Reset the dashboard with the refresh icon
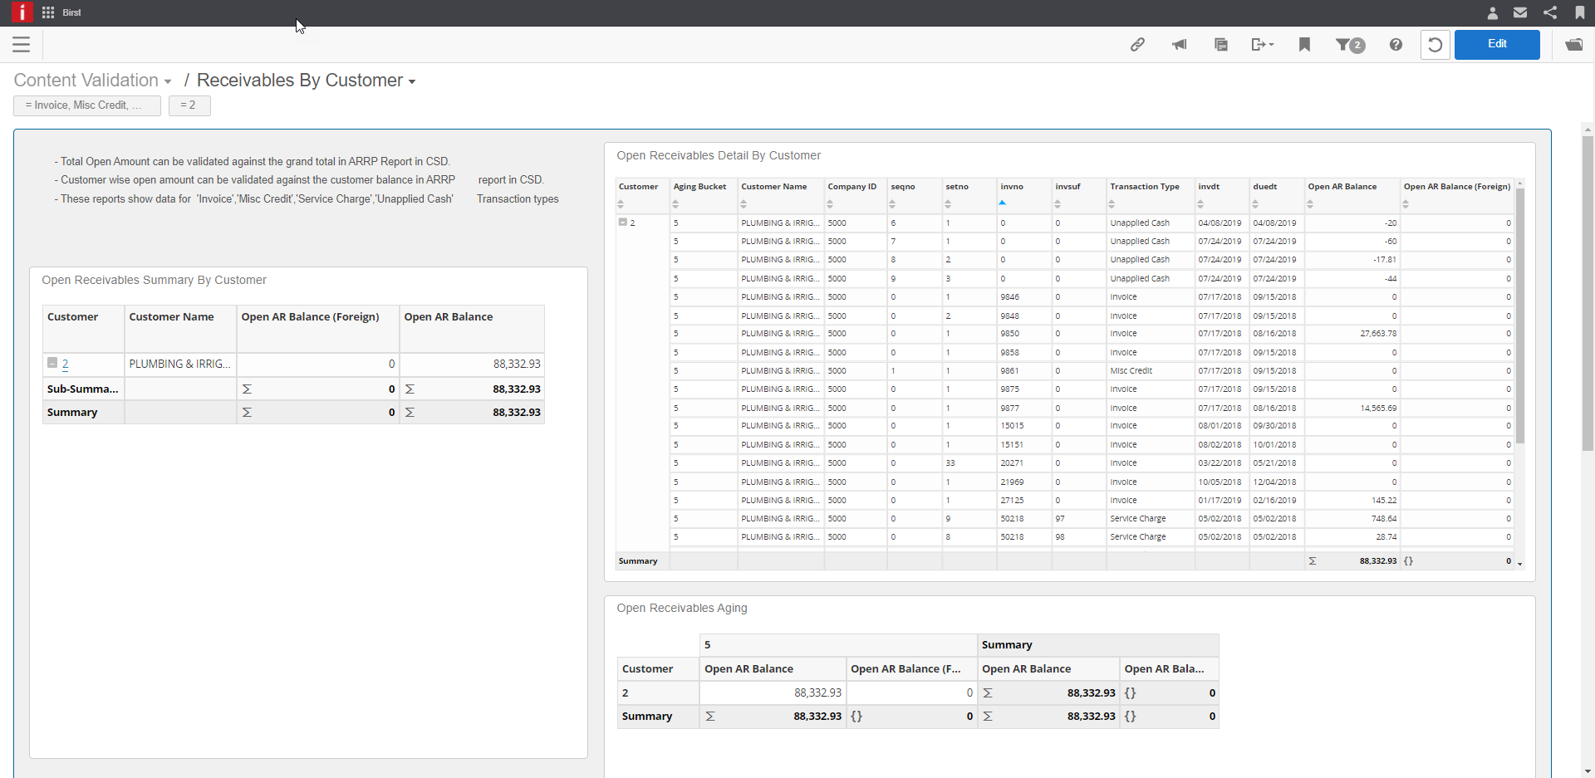This screenshot has height=778, width=1595. click(1435, 44)
